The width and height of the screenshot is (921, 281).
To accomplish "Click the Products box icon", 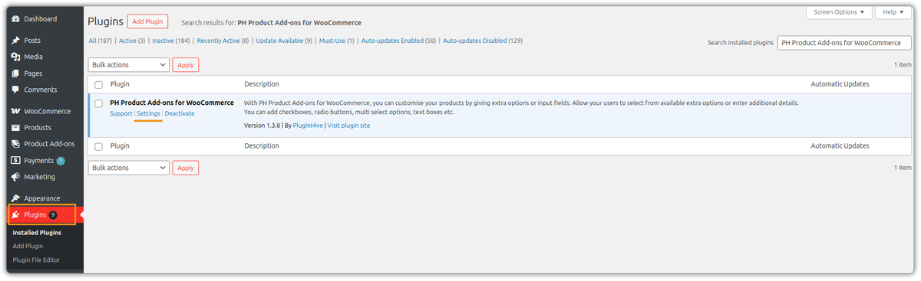I will (15, 127).
